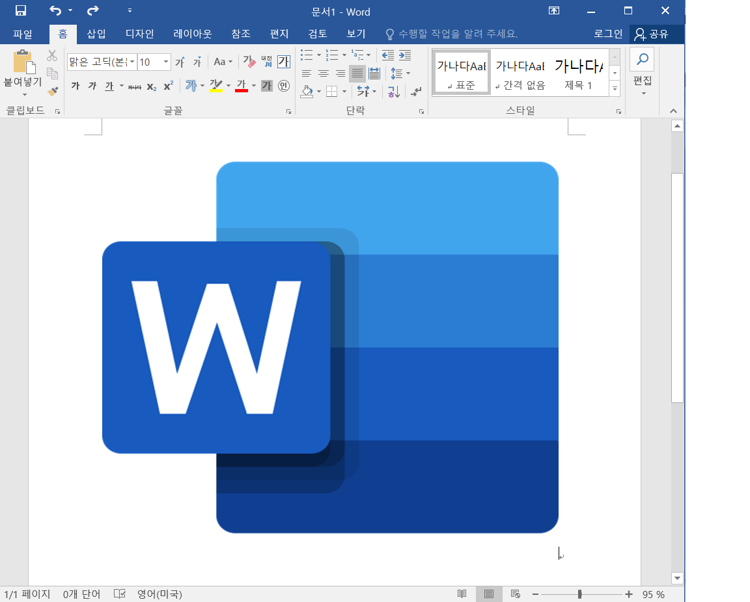Image resolution: width=750 pixels, height=602 pixels.
Task: Click the phonetic guide icon
Action: pyautogui.click(x=267, y=61)
